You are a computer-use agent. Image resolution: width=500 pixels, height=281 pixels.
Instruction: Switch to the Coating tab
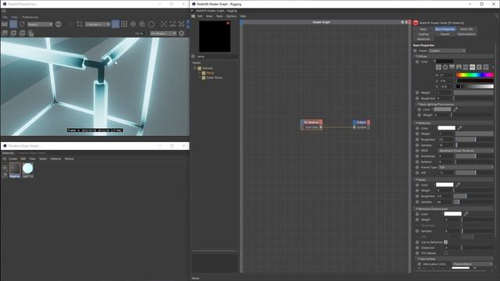click(x=423, y=34)
